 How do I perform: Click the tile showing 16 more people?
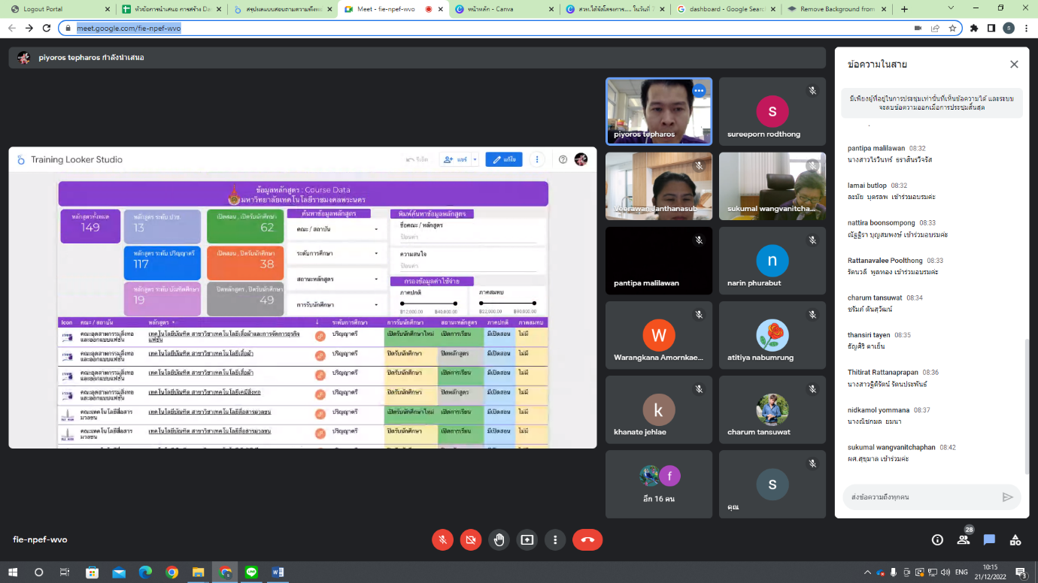click(x=659, y=484)
